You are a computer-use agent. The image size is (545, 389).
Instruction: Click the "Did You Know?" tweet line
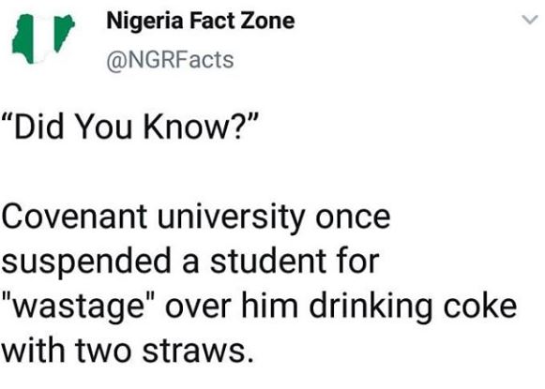[x=130, y=127]
